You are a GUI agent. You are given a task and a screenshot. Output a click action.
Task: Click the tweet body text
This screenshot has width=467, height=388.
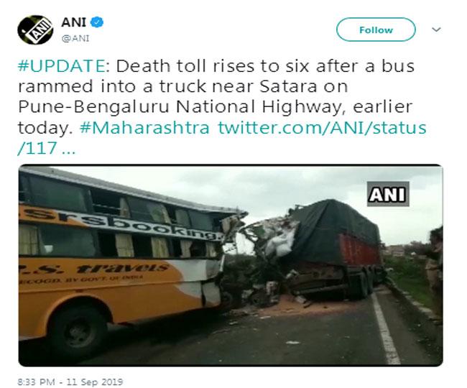point(222,107)
